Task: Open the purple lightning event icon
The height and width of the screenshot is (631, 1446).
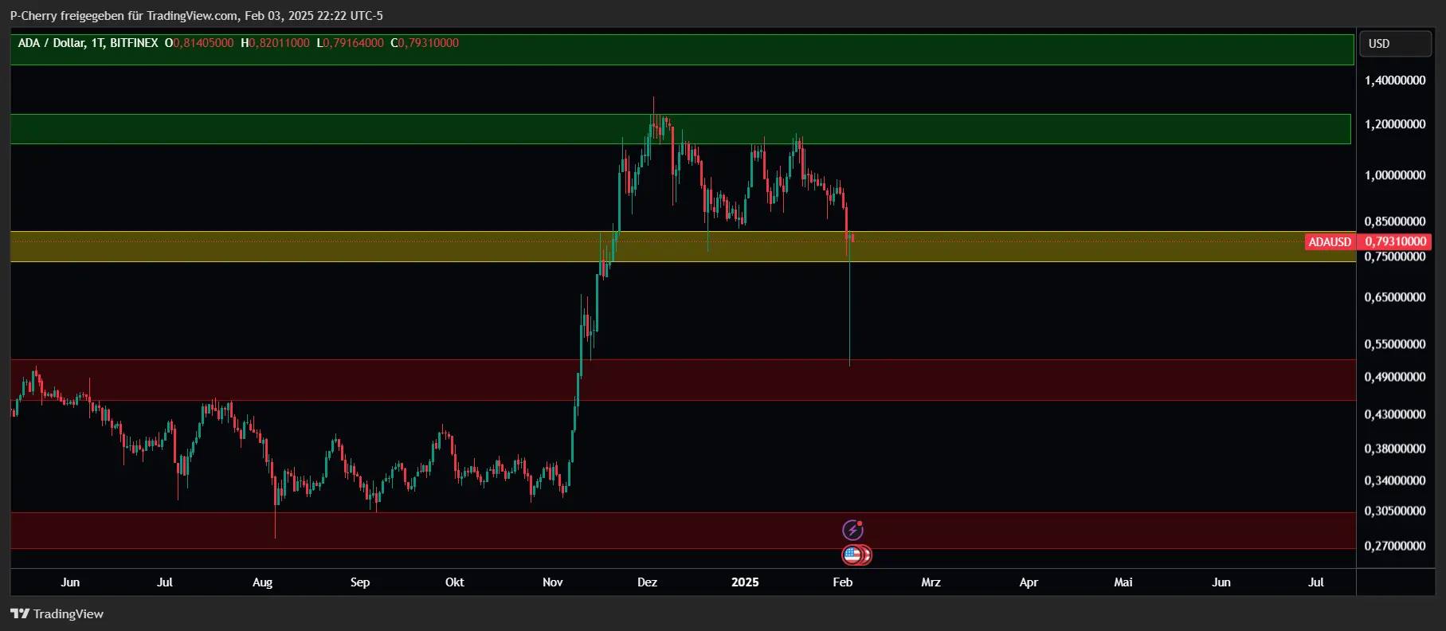Action: click(852, 530)
